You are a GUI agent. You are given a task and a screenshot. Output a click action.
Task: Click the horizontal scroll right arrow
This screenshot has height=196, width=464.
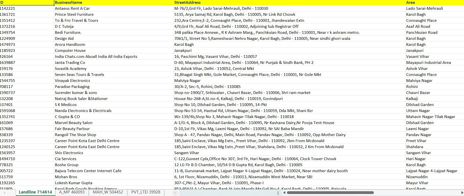[x=462, y=193]
